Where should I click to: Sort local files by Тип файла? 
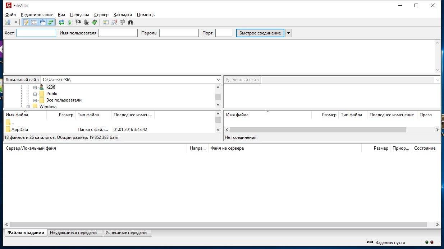coord(93,115)
